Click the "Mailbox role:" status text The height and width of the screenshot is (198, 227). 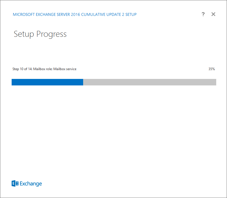coord(43,69)
